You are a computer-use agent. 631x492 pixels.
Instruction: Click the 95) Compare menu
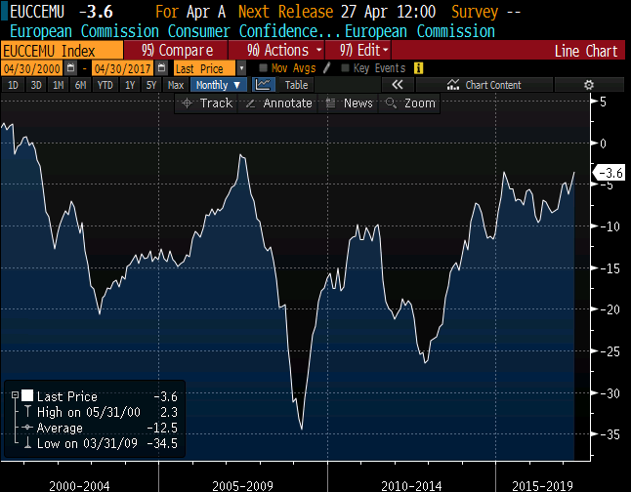(x=176, y=51)
